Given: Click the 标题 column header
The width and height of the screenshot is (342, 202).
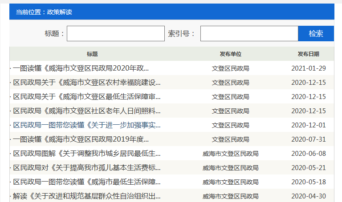Looking at the screenshot, I should pos(92,54).
